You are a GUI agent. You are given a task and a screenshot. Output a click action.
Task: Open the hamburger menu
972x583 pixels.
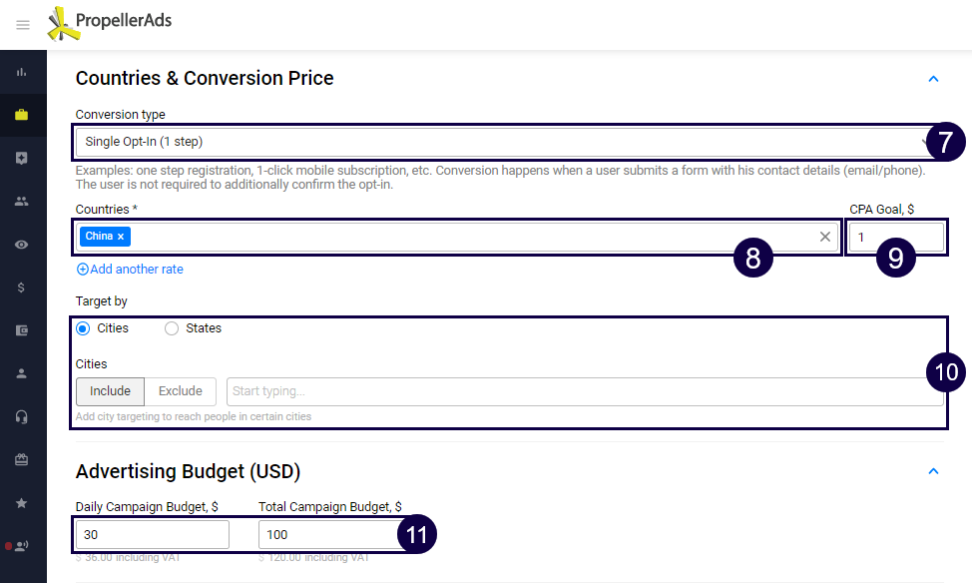(x=23, y=25)
